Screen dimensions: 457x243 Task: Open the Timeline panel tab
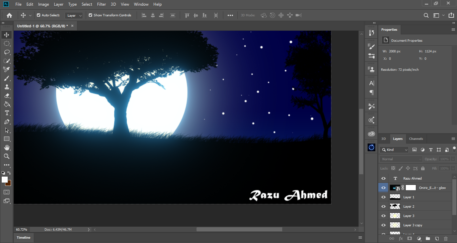[x=23, y=238]
